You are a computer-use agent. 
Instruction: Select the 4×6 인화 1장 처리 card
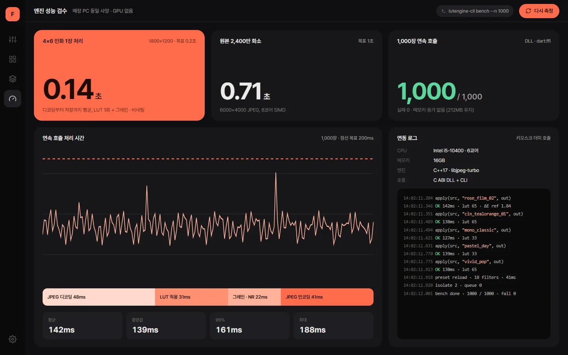pyautogui.click(x=119, y=75)
